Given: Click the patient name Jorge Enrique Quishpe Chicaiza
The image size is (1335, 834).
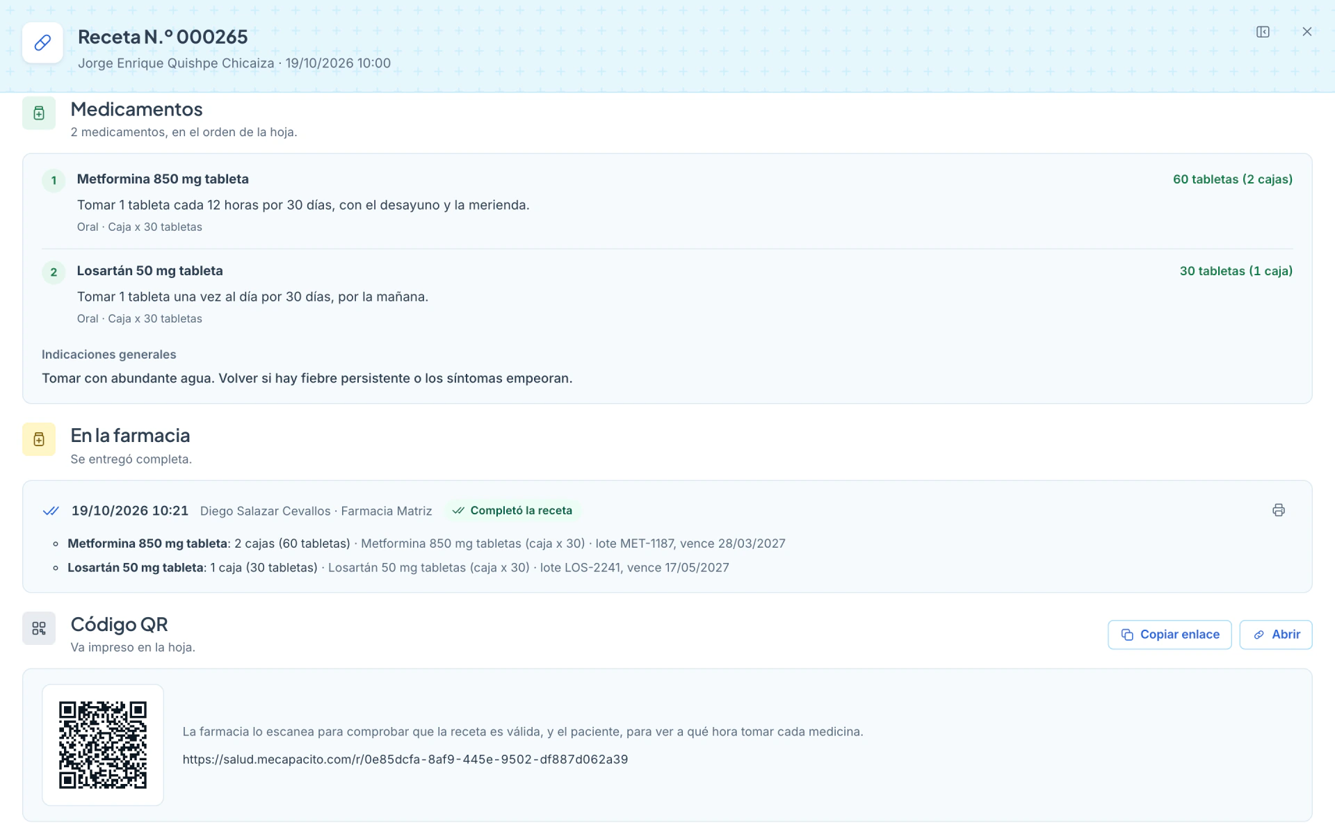Looking at the screenshot, I should coord(176,63).
